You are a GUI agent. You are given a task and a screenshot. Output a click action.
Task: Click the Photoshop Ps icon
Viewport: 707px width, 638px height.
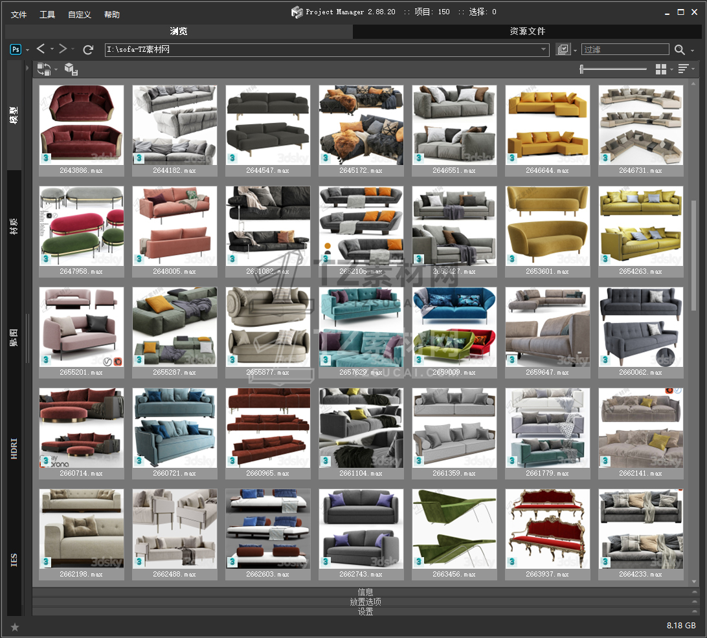coord(16,50)
